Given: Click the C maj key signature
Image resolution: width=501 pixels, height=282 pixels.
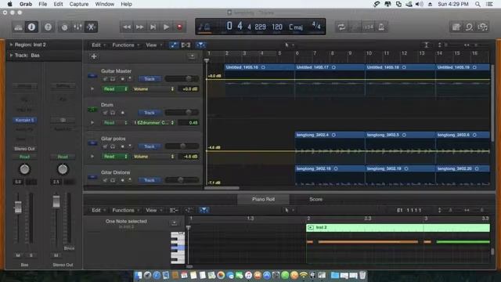Looking at the screenshot, I should (296, 27).
